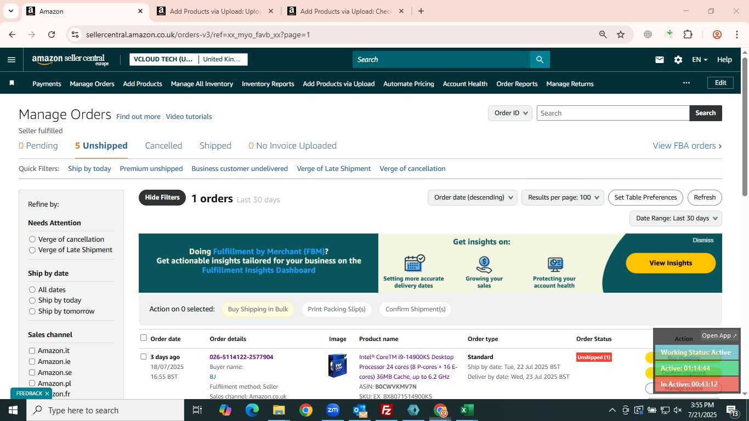Open the Chrome extensions puzzle icon
Image resolution: width=749 pixels, height=421 pixels.
pyautogui.click(x=688, y=35)
